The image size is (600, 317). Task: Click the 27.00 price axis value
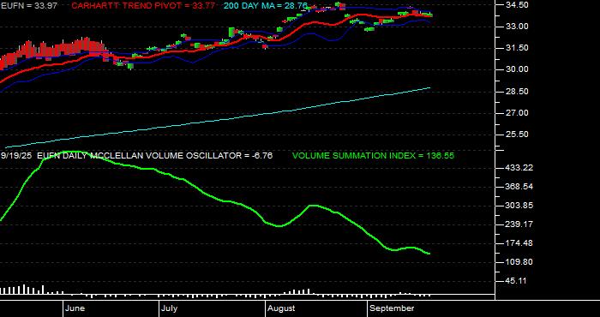point(518,113)
